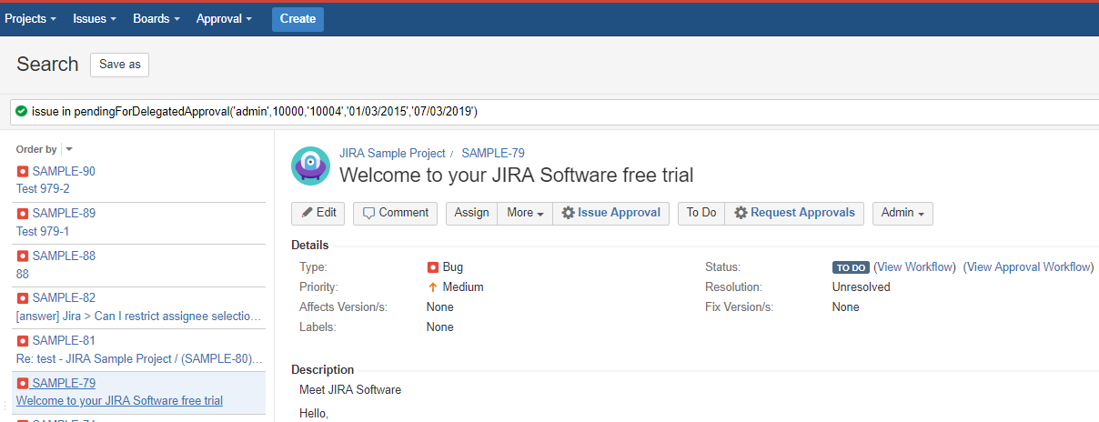This screenshot has width=1099, height=422.
Task: Click the green query valid checkmark icon
Action: [21, 112]
